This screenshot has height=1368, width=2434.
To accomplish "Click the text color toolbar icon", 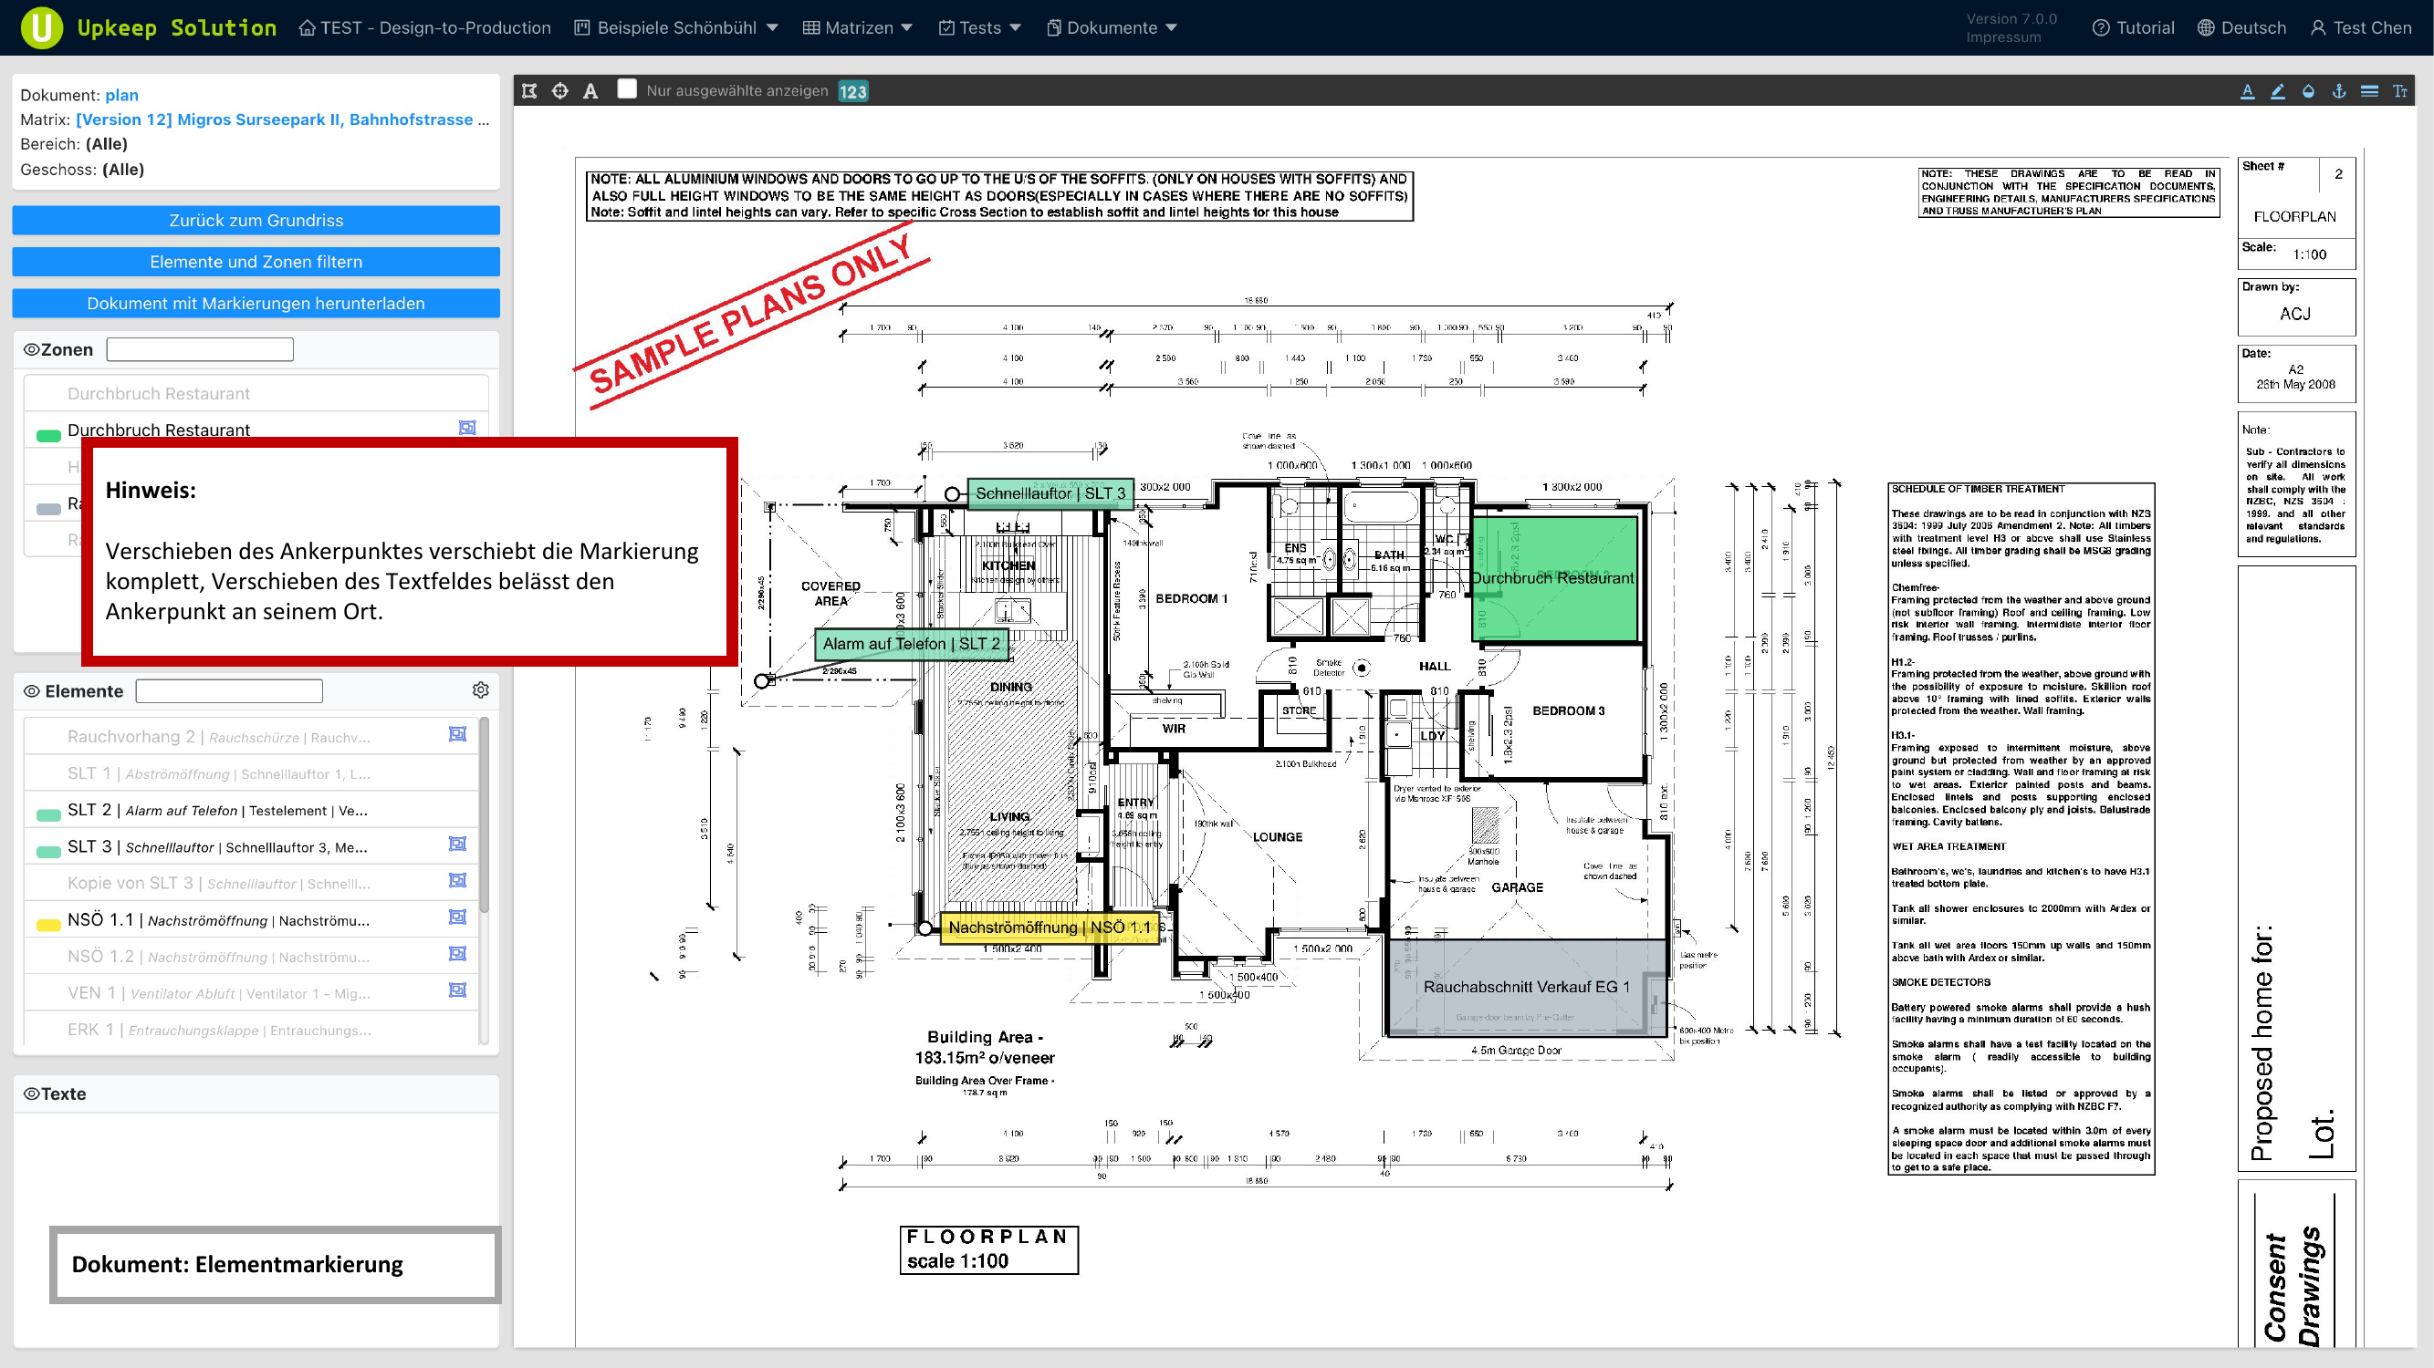I will coord(2248,90).
